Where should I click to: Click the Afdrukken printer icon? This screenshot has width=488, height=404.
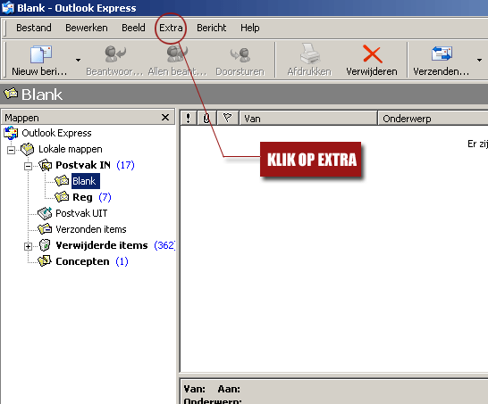pyautogui.click(x=309, y=54)
